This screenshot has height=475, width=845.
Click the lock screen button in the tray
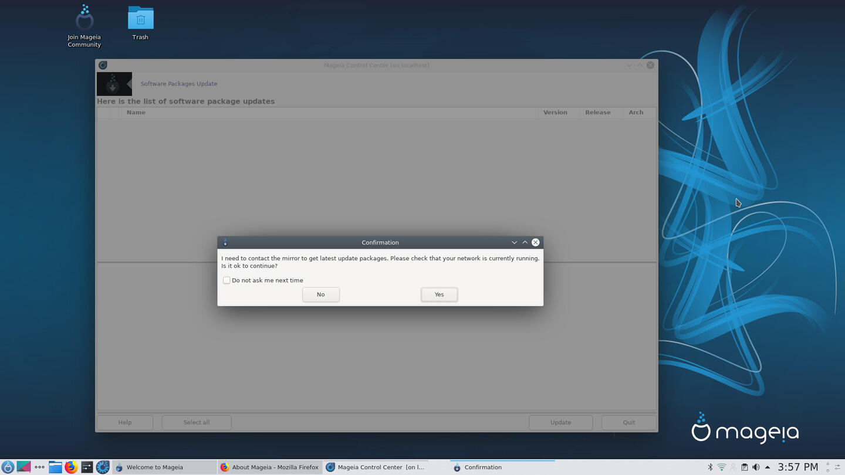click(828, 464)
